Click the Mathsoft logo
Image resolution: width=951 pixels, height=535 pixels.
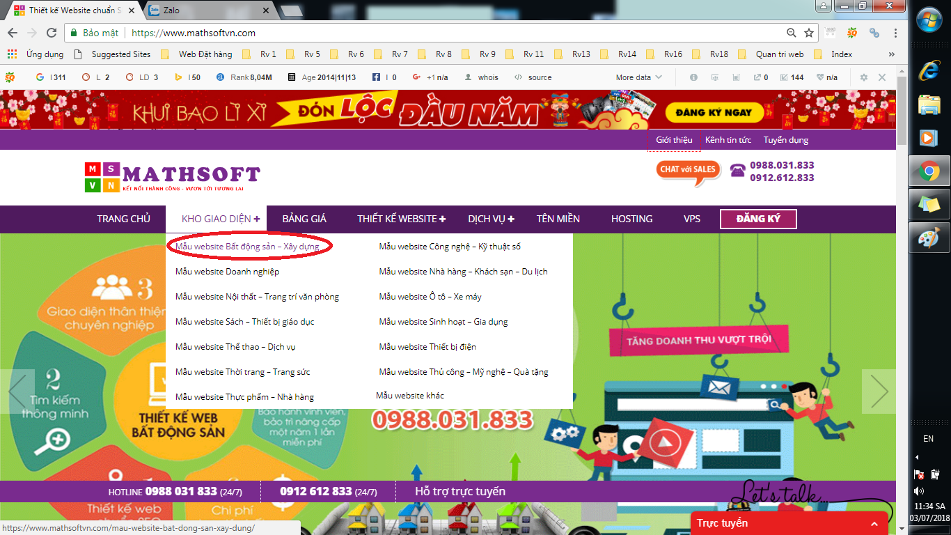[x=172, y=177]
